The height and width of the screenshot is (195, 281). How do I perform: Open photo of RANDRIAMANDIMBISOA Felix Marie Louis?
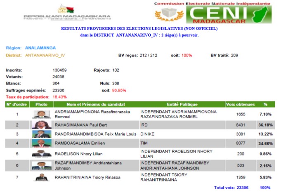click(42, 134)
